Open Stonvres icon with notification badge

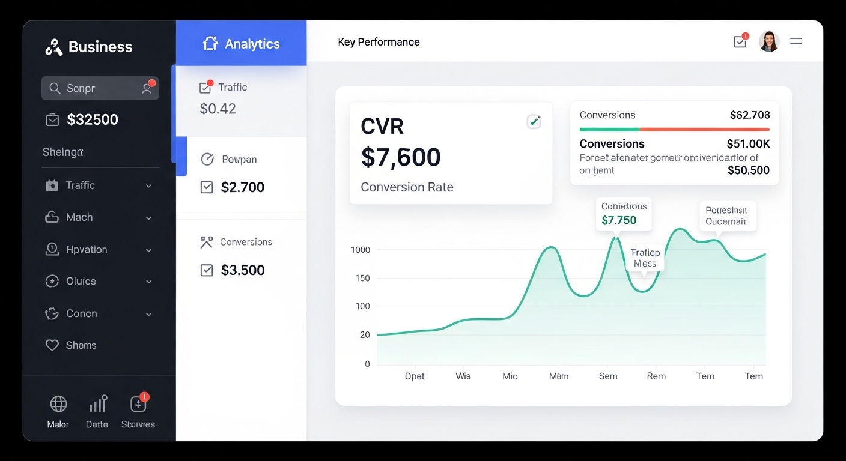click(x=138, y=404)
